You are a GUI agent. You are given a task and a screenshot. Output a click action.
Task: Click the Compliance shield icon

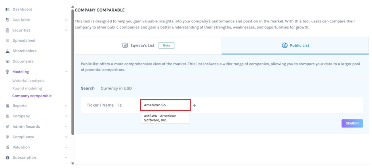click(x=8, y=137)
